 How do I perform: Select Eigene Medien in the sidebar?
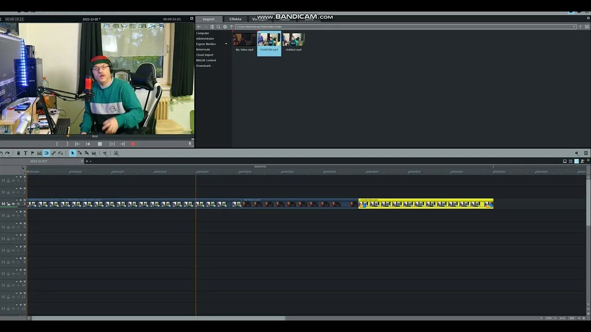[206, 44]
